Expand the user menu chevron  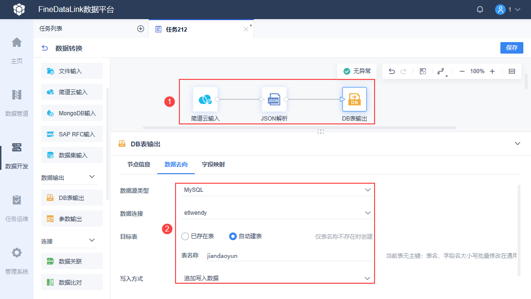click(x=518, y=10)
